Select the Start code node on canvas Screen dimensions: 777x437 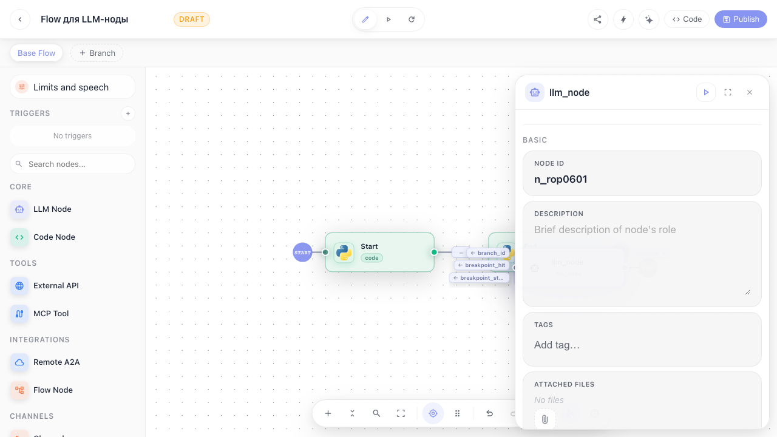point(379,252)
